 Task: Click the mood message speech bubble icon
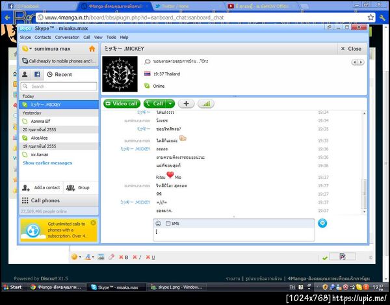click(148, 61)
